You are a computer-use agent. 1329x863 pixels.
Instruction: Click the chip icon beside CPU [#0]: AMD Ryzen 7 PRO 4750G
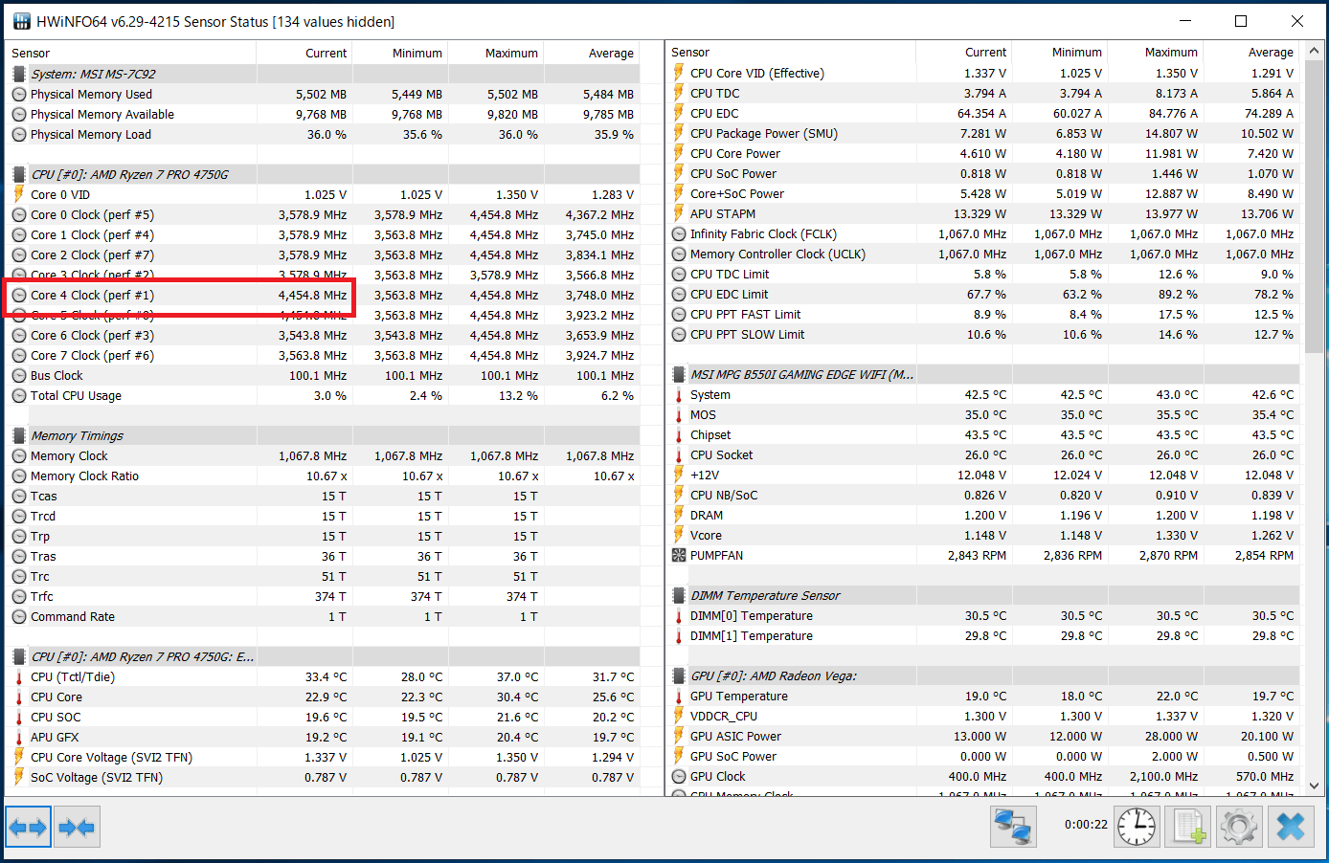(x=19, y=174)
